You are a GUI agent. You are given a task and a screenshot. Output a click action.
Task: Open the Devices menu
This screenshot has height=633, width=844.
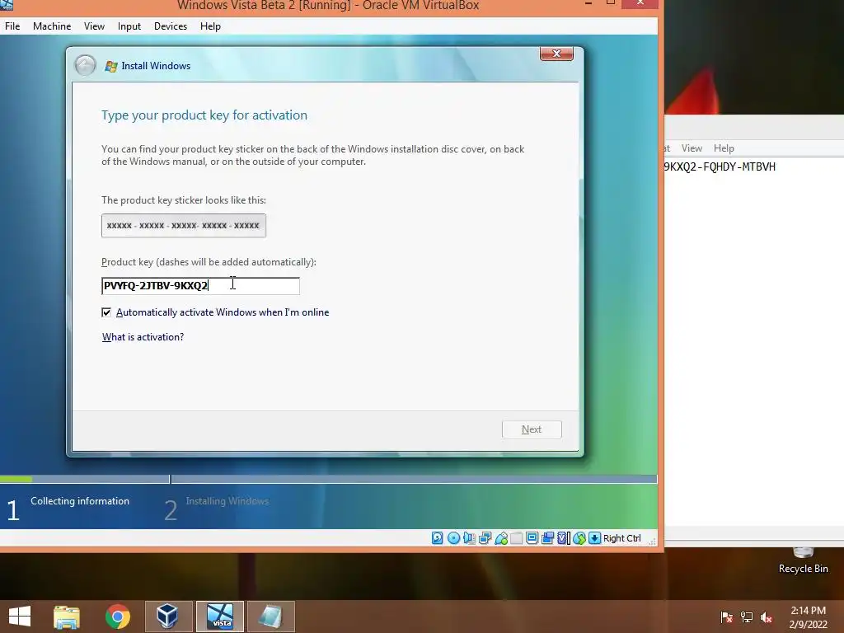pos(171,26)
